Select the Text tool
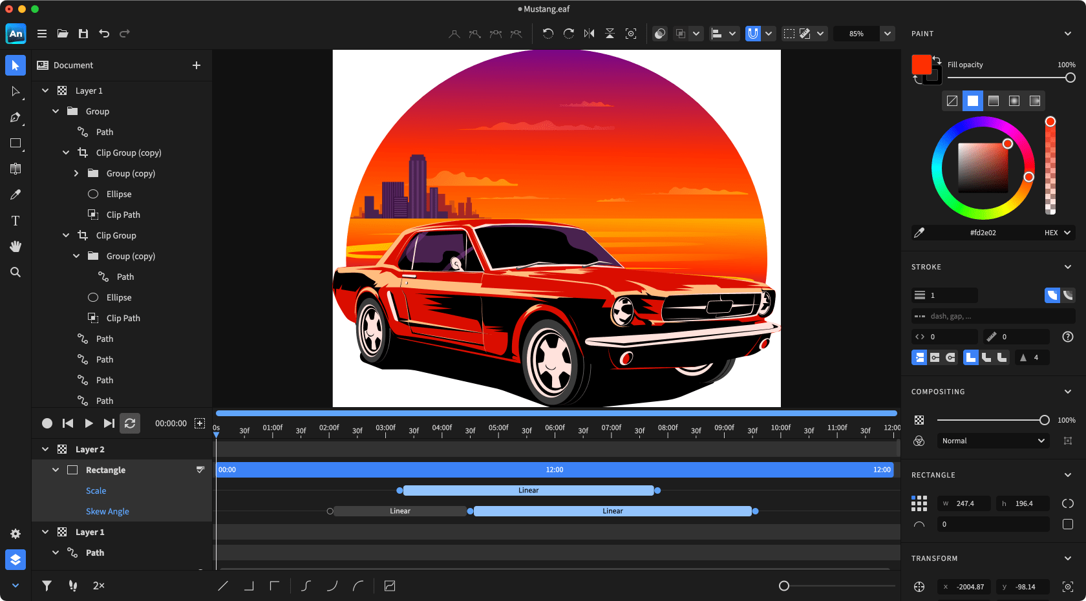The height and width of the screenshot is (601, 1086). [16, 221]
